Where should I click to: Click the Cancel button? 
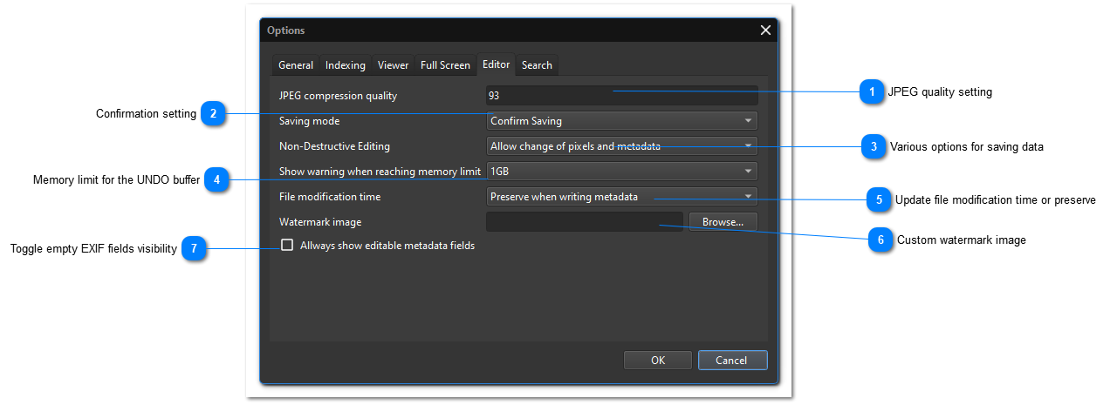pos(731,361)
